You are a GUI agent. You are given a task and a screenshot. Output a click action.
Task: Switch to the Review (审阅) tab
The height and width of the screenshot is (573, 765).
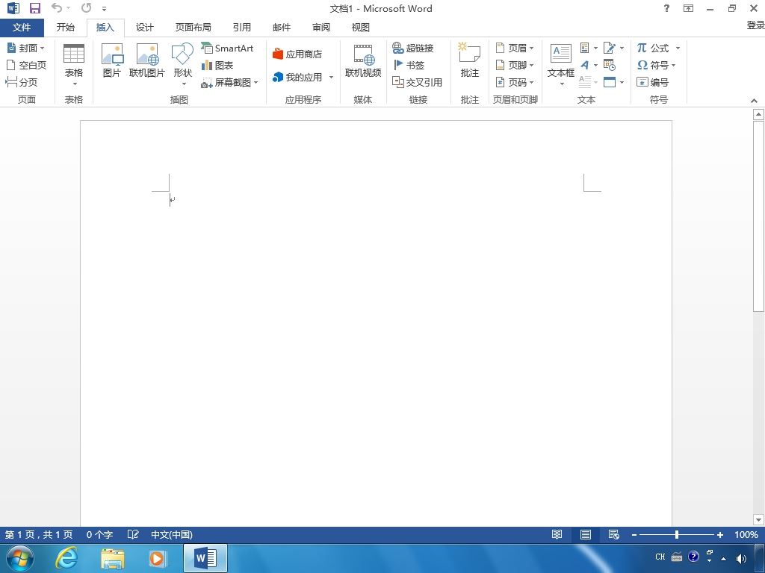tap(321, 28)
